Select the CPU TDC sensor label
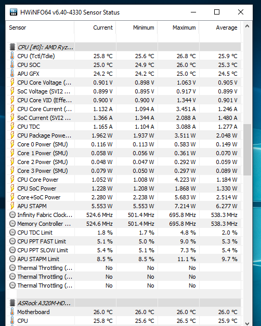 coord(29,127)
